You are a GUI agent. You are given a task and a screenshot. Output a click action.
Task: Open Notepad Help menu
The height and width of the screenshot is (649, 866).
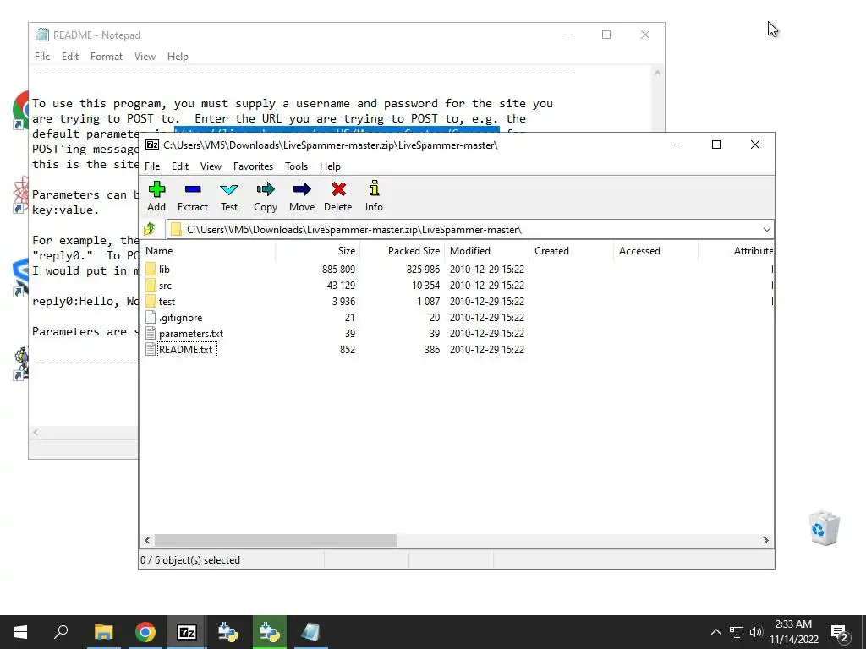(x=178, y=57)
